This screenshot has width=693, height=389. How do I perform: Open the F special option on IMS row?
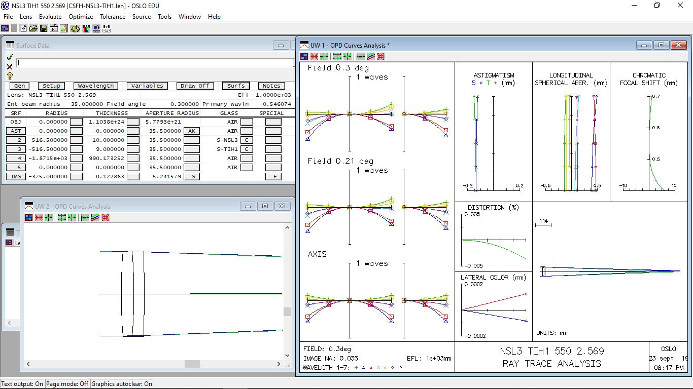273,176
